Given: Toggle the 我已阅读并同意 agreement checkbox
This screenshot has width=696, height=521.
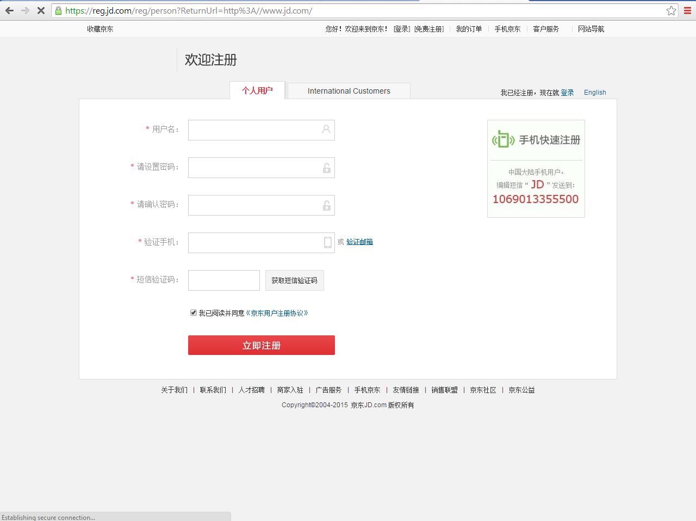Looking at the screenshot, I should [x=194, y=312].
